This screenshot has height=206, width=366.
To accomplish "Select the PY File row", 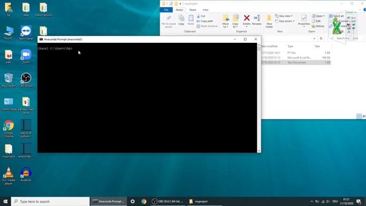I will pyautogui.click(x=296, y=53).
